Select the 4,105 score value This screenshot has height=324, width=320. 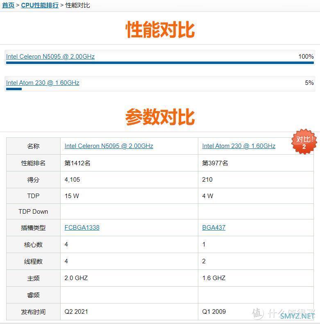point(72,180)
